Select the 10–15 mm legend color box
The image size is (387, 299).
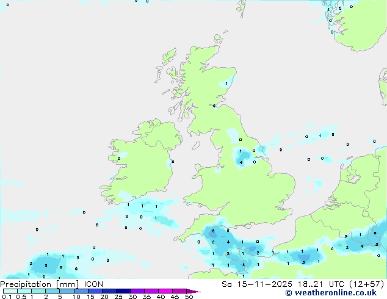81,291
